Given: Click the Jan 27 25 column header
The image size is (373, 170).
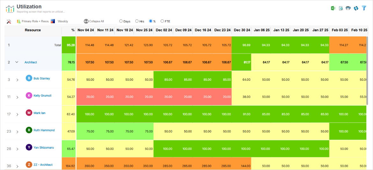Looking at the screenshot, I should click(x=319, y=30).
